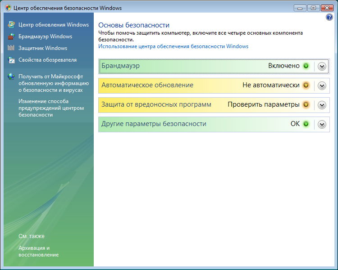Open Центр обновления Windows link
338x270 pixels.
[x=54, y=25]
